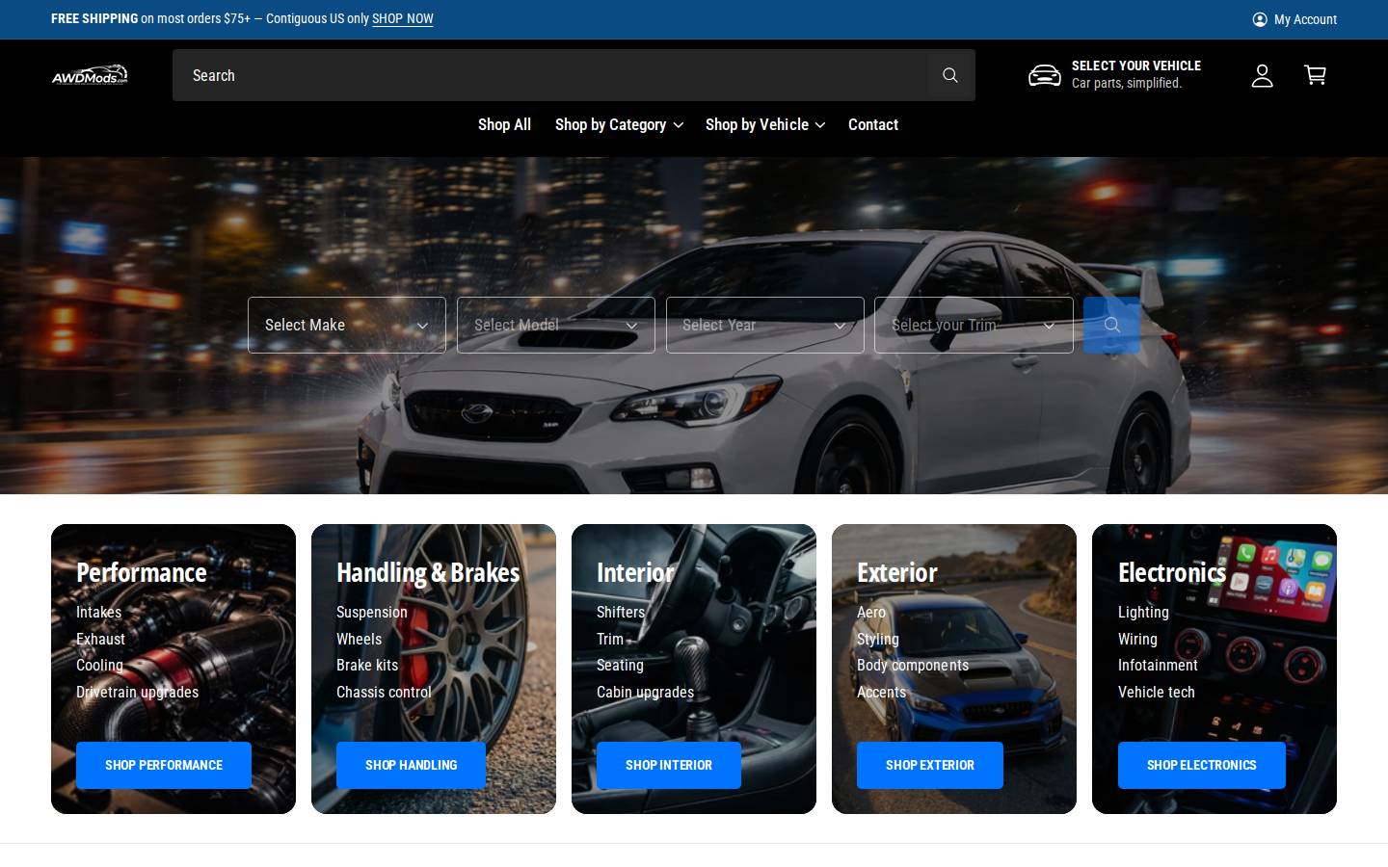1388x867 pixels.
Task: Open the user profile icon in header
Action: pos(1262,75)
